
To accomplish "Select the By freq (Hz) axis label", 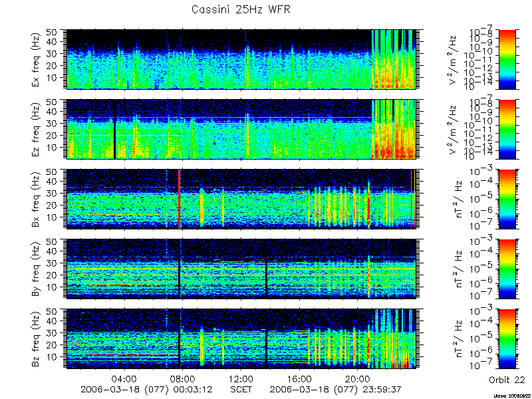I will pos(36,269).
